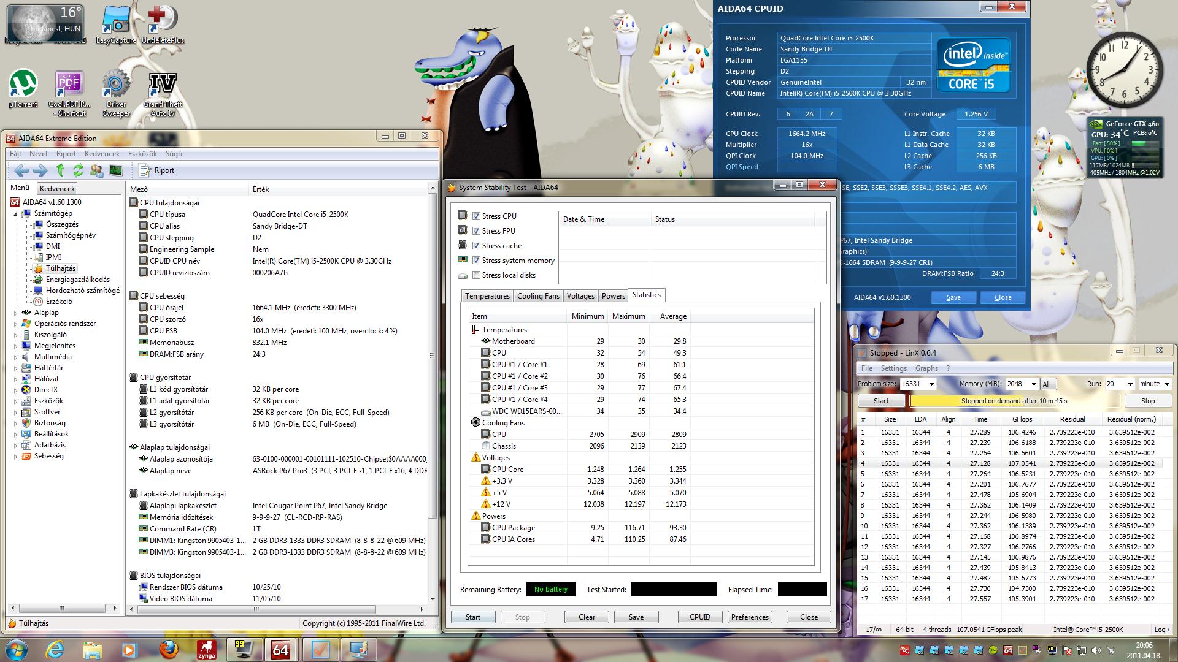Click the Preferences button in Stability Test
Screen dimensions: 1178x662
pyautogui.click(x=750, y=617)
